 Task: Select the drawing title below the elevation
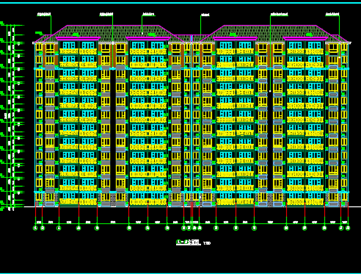point(188,242)
